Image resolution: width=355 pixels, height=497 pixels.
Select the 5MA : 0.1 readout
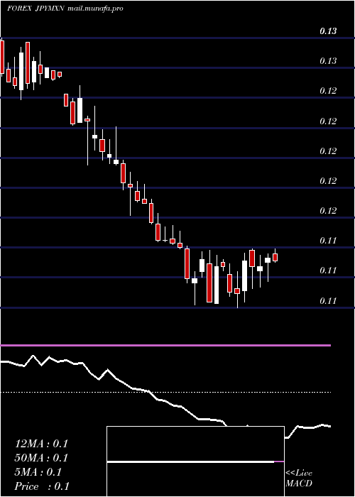(x=38, y=472)
